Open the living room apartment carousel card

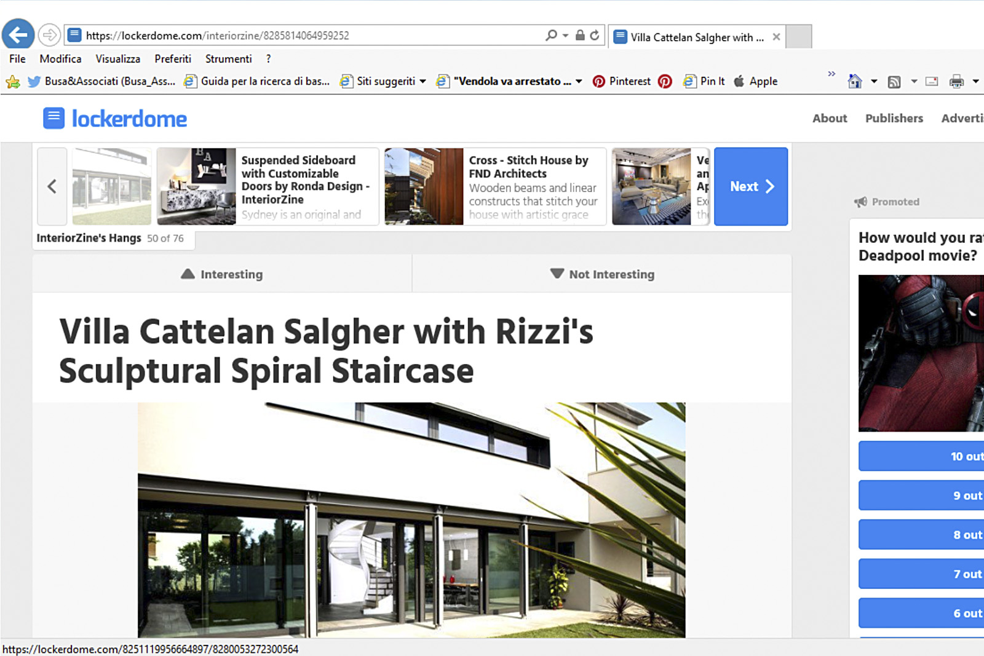click(x=661, y=186)
